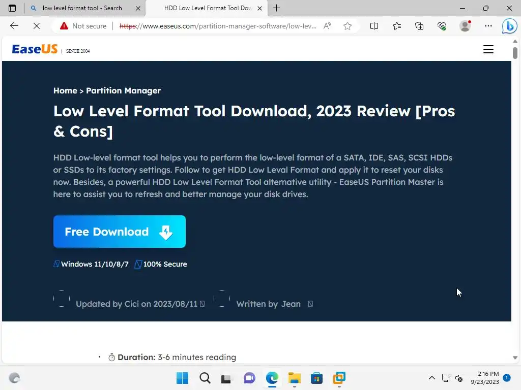
Task: Open the Favorites list
Action: point(397,26)
